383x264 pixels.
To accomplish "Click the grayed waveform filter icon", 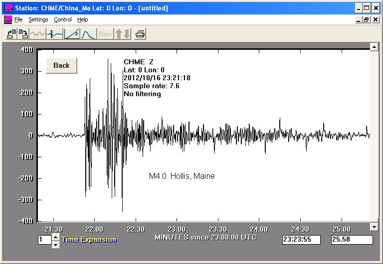I will pos(38,34).
